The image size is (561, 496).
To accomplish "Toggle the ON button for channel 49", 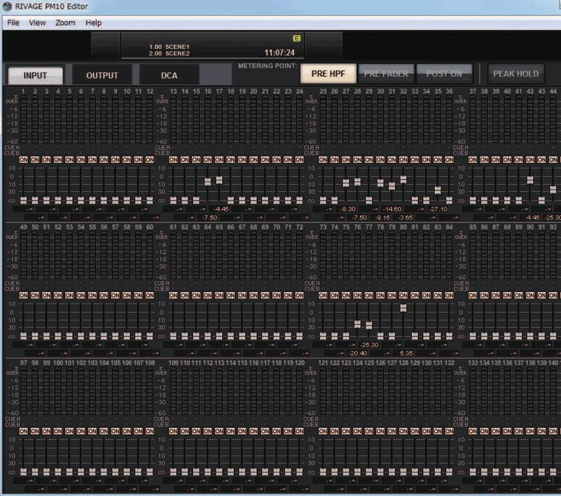I will (x=24, y=296).
